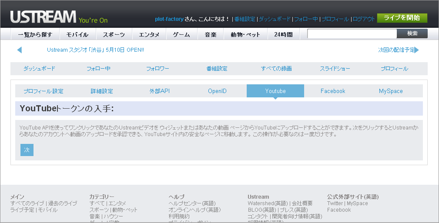Click the footer すべて category link

pos(97,203)
